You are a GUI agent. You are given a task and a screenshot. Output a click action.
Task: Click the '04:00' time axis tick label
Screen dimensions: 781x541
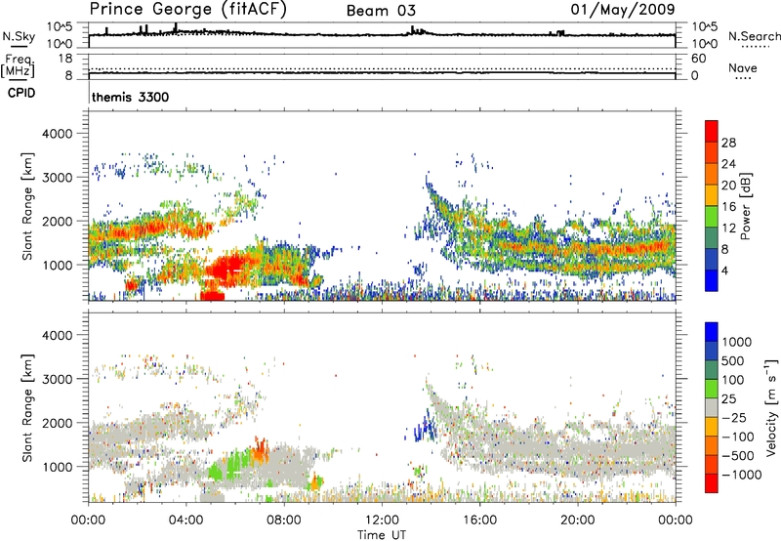pos(185,520)
